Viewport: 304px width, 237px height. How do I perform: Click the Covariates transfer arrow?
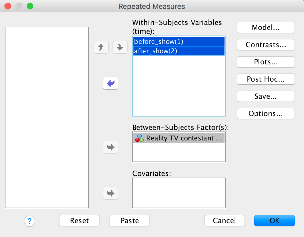[x=111, y=193]
